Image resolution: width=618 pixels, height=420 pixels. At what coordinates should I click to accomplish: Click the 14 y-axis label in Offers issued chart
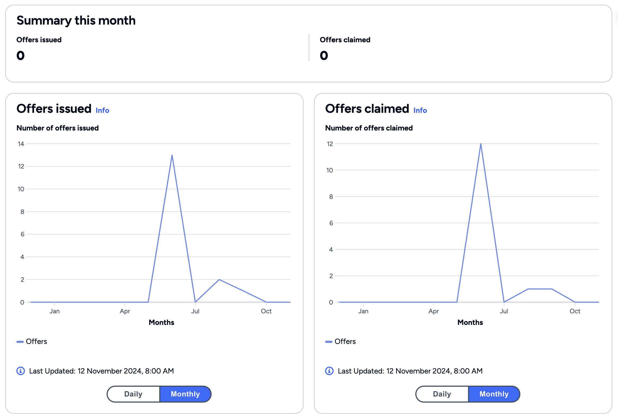(21, 144)
